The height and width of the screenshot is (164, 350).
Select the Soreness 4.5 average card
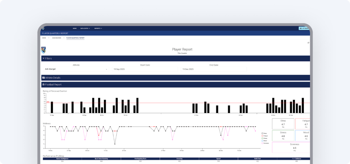(291, 147)
